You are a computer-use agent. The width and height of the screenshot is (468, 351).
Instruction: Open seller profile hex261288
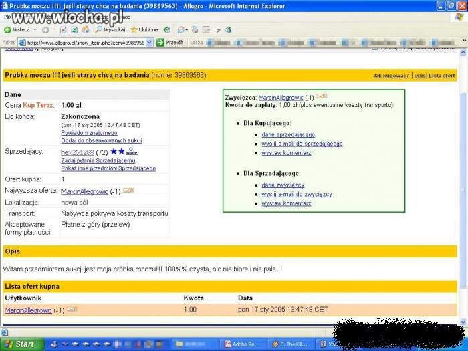click(x=78, y=152)
